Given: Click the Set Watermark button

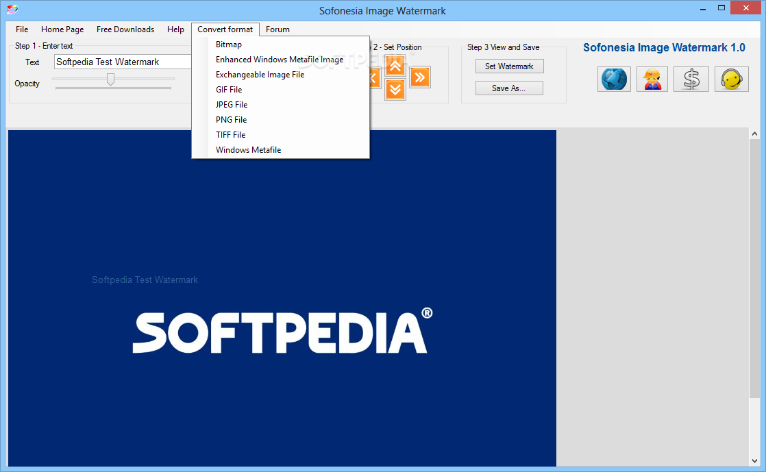Looking at the screenshot, I should 509,66.
